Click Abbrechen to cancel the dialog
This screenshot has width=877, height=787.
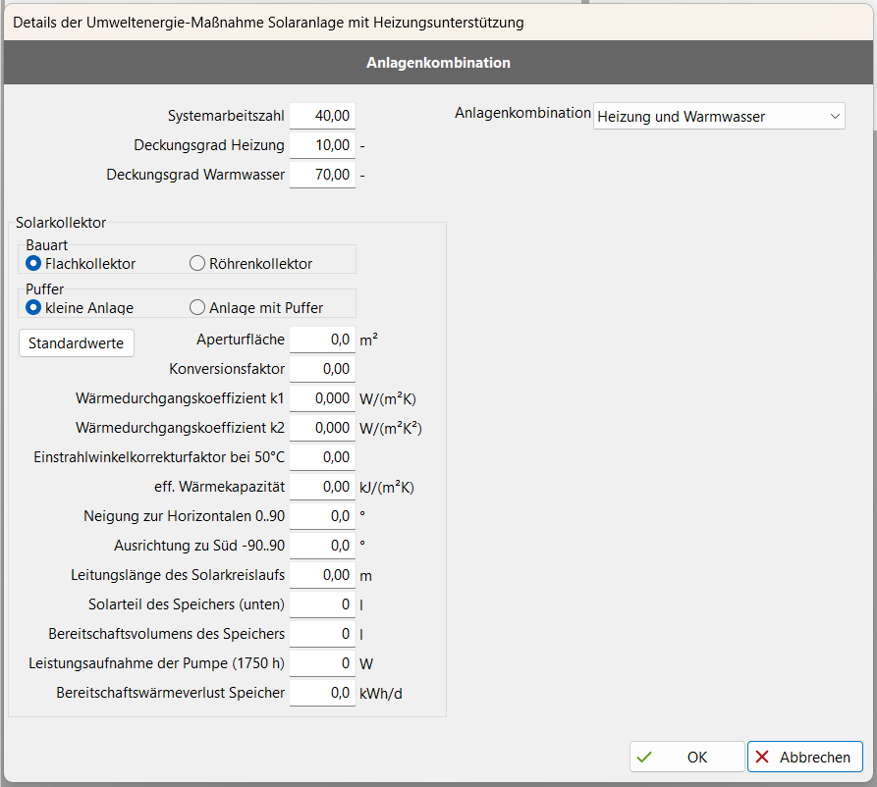804,757
